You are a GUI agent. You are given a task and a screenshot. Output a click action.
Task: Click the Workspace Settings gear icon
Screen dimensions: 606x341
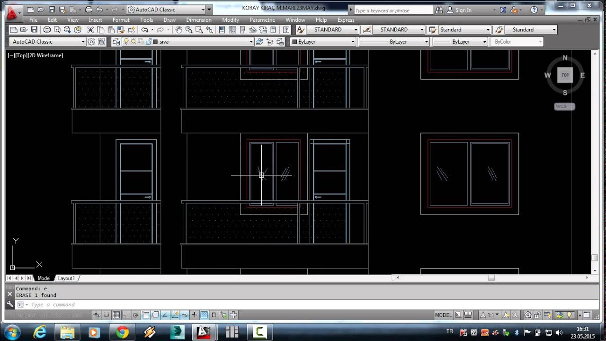tap(91, 42)
